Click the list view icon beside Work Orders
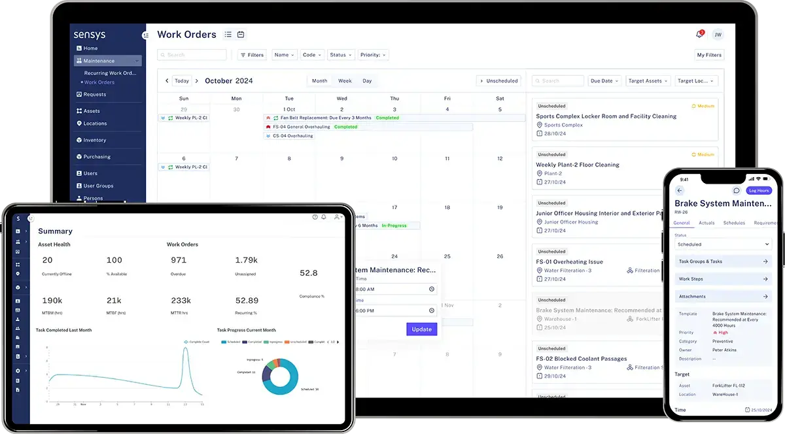Viewport: 785px width, 434px height. [228, 35]
